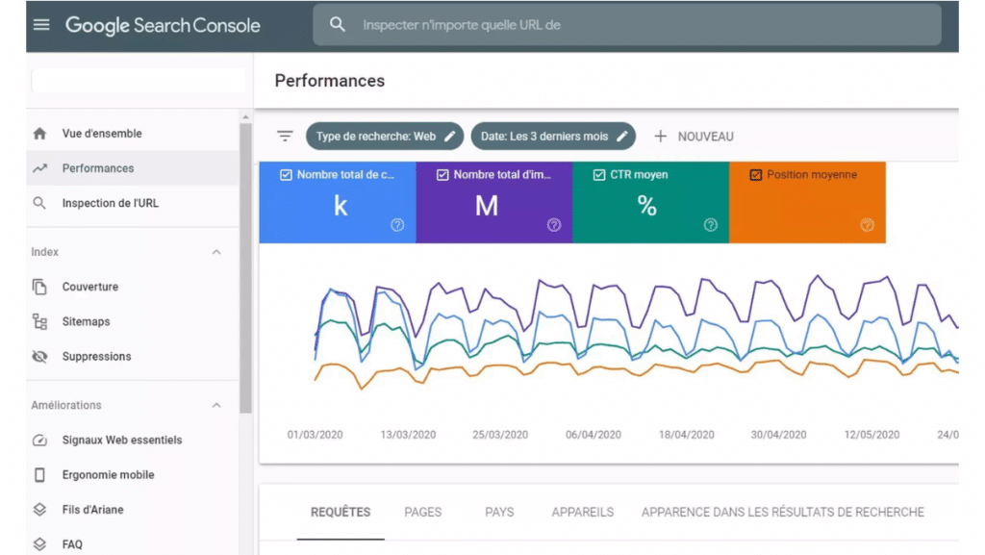
Task: Click the 12/05/2020 date label on chart
Action: click(x=871, y=435)
